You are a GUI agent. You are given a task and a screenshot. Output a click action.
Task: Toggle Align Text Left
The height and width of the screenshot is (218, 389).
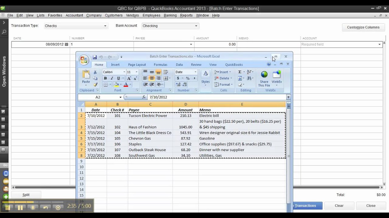coord(145,78)
